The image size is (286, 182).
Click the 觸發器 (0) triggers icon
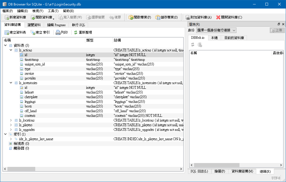pyautogui.click(x=10, y=148)
